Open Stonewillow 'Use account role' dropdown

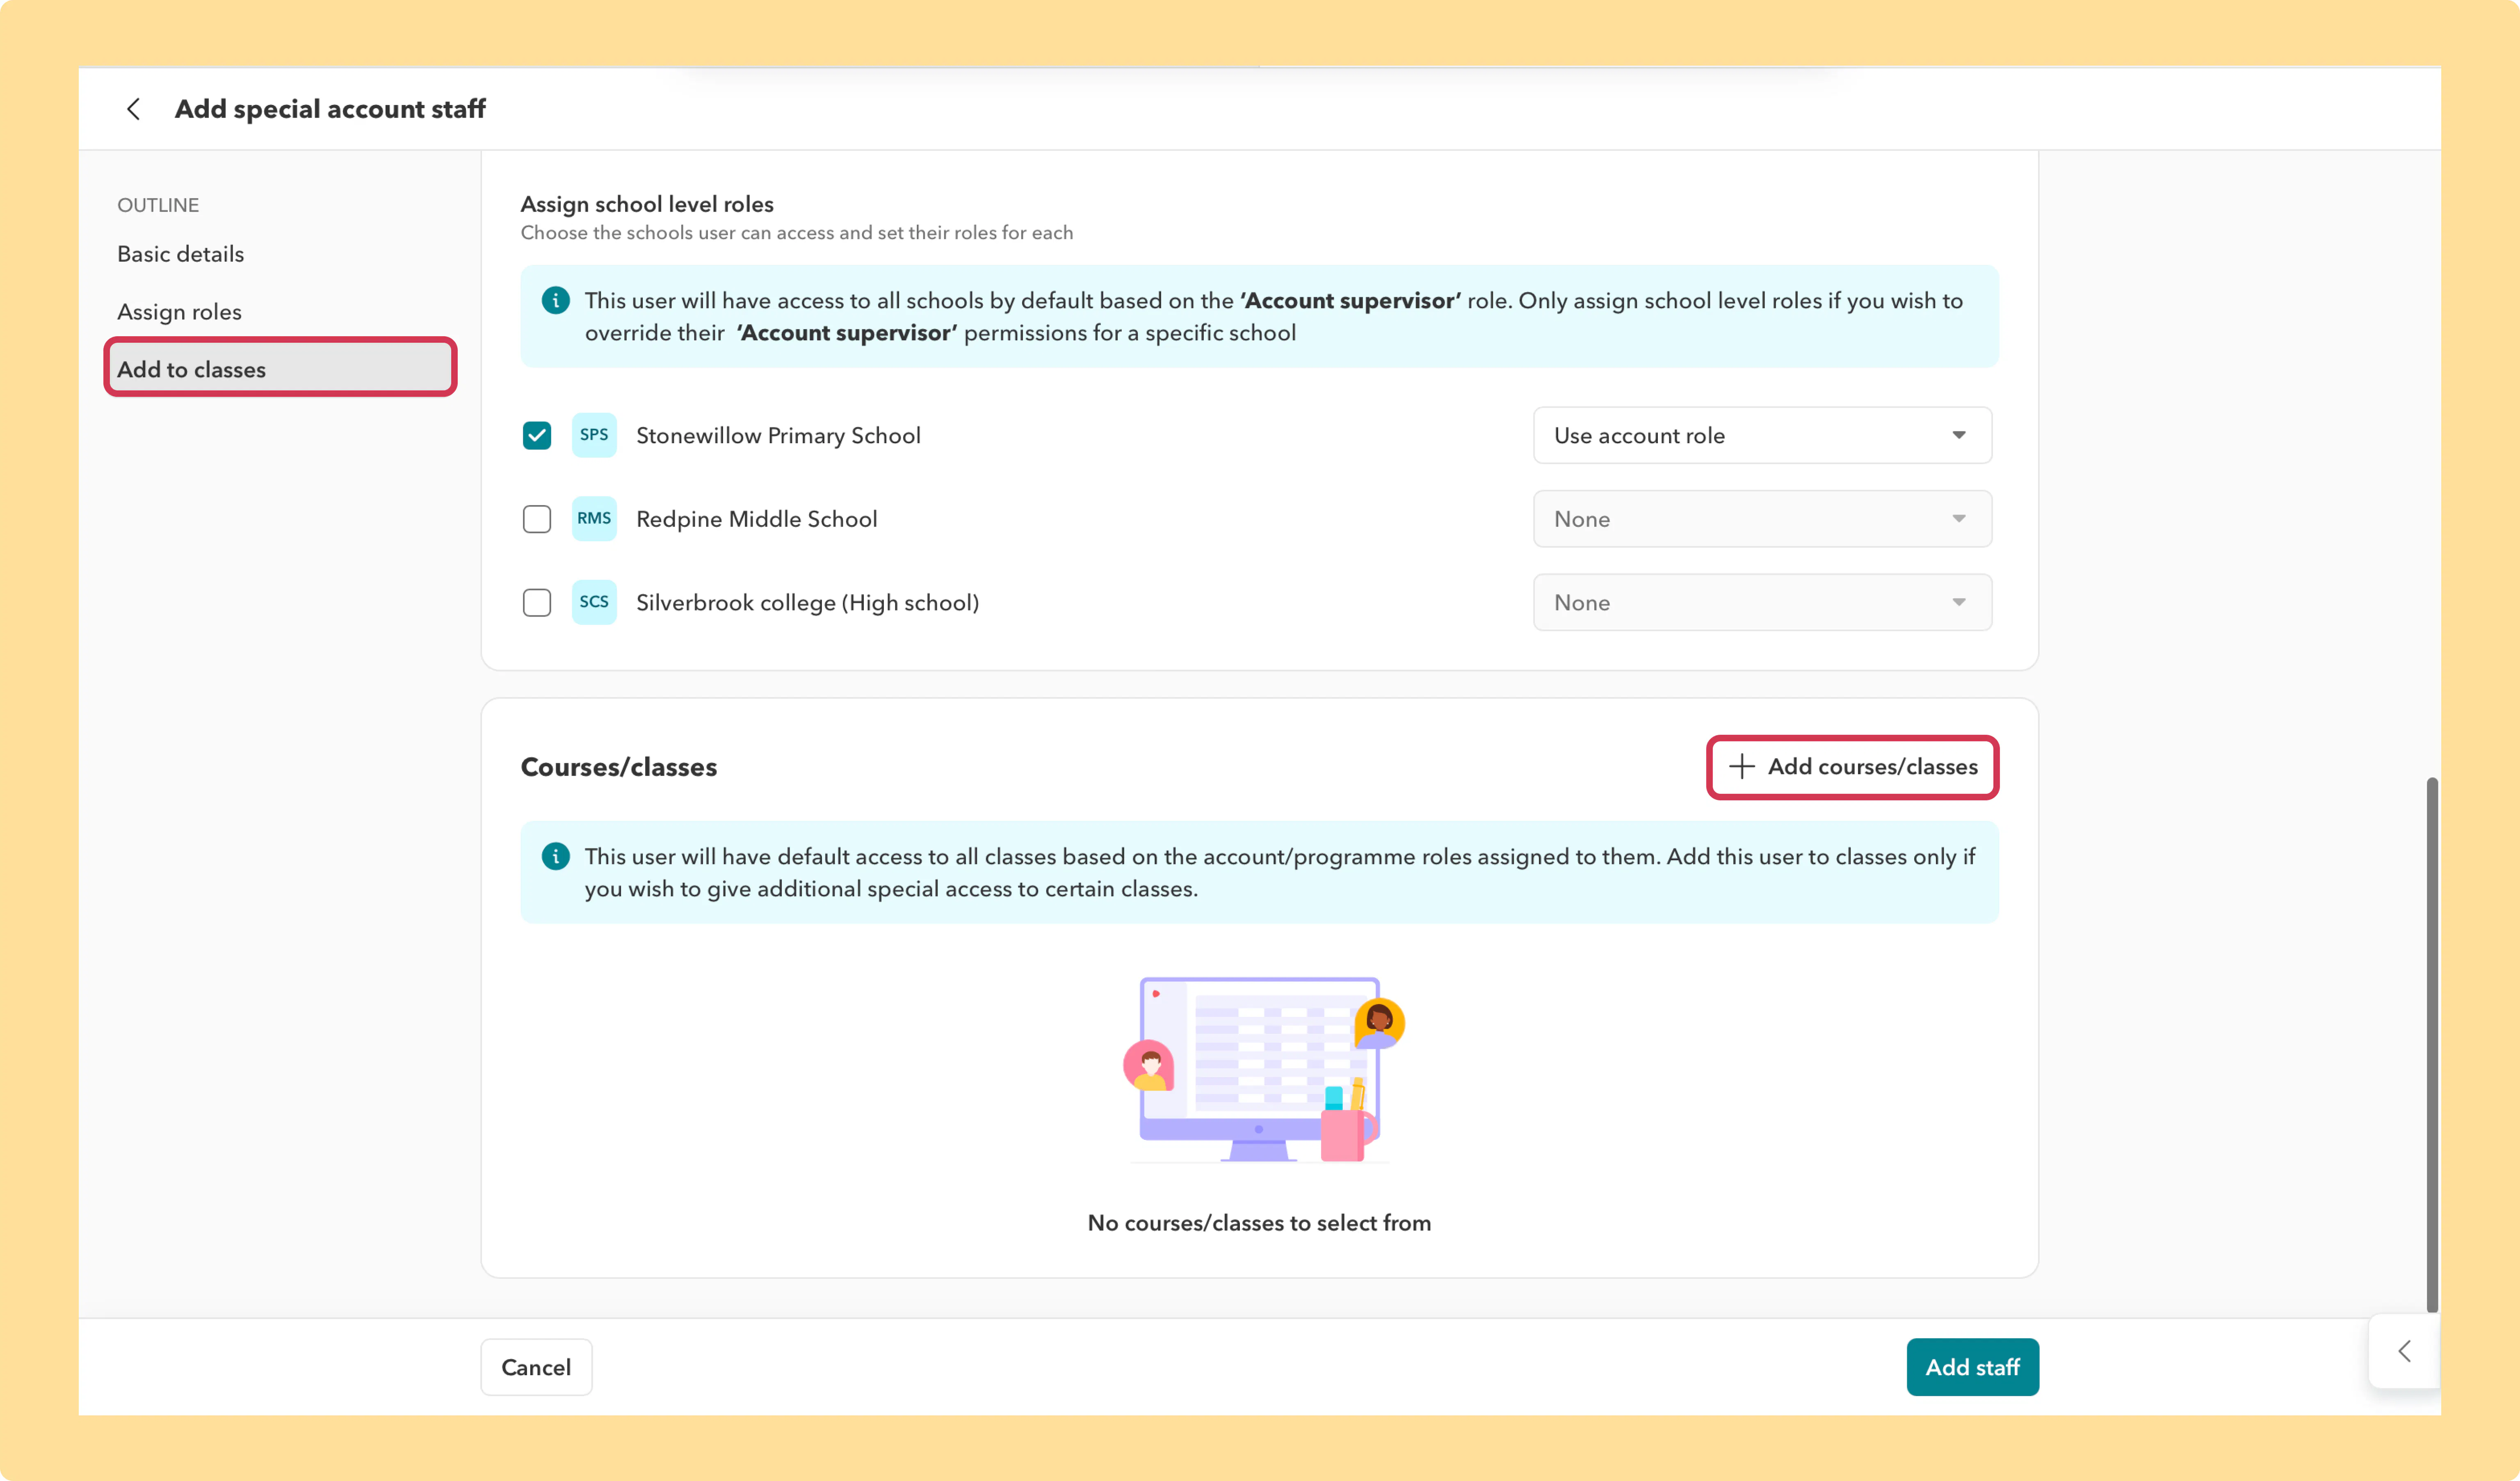click(x=1762, y=436)
